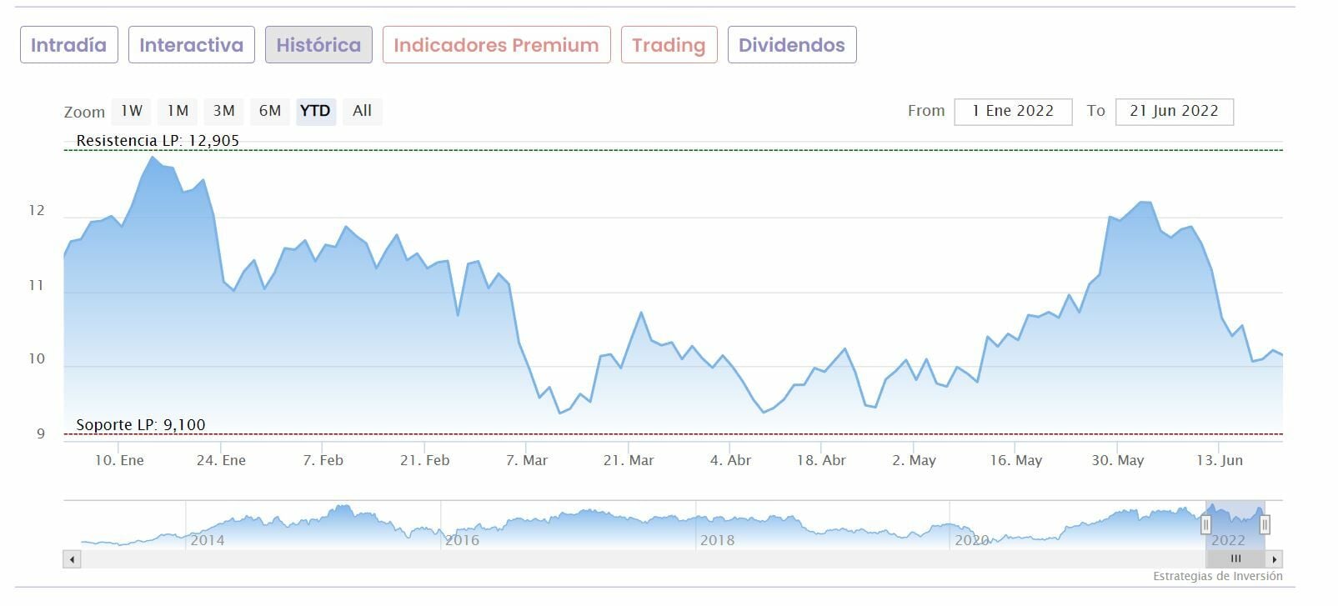Grab the right navigator range handle
Viewport: 1338px width, 606px height.
[1265, 524]
